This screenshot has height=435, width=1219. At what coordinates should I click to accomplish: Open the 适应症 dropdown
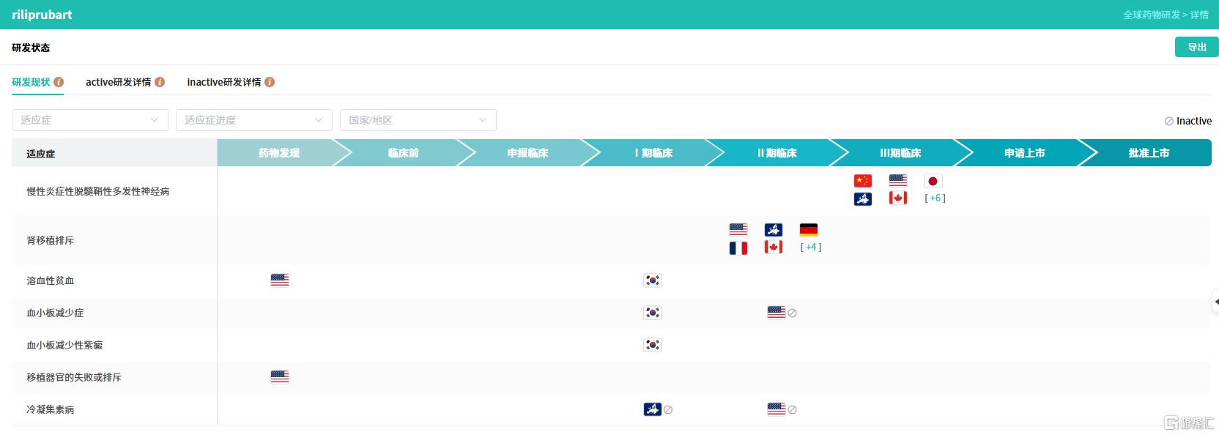click(90, 120)
